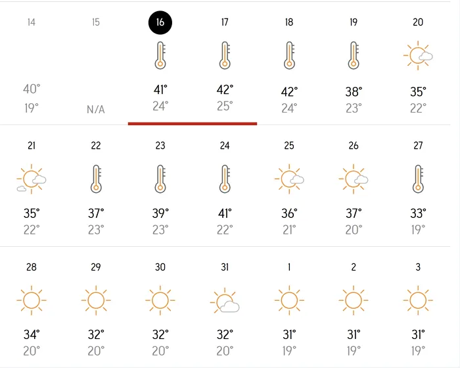Click the thermometer icon for day 27
Viewport: 460px width, 368px height.
(x=418, y=179)
